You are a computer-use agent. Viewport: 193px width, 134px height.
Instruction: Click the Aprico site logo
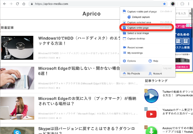[x=91, y=14]
